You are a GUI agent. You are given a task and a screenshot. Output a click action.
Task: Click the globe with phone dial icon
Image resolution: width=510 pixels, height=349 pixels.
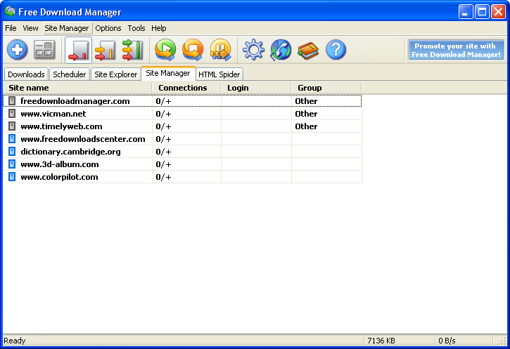pyautogui.click(x=281, y=50)
